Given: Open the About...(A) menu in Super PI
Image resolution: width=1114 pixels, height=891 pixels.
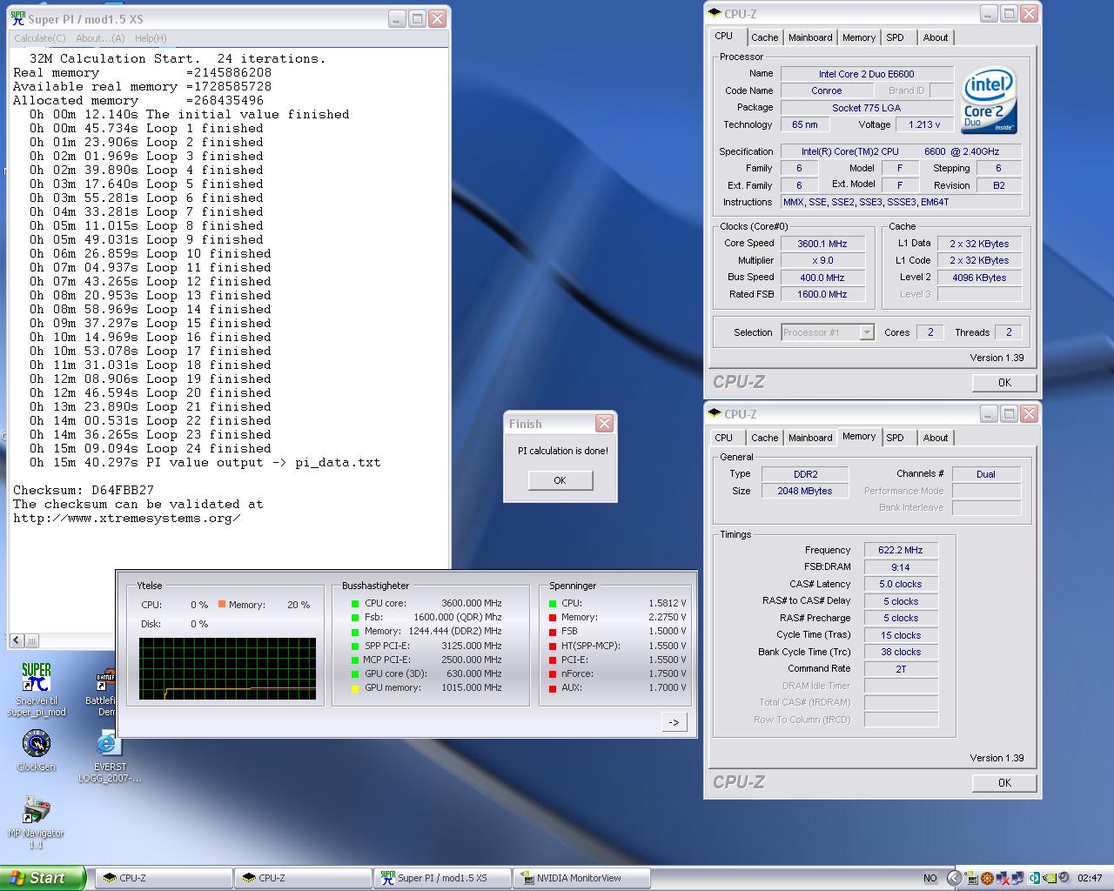Looking at the screenshot, I should click(100, 38).
